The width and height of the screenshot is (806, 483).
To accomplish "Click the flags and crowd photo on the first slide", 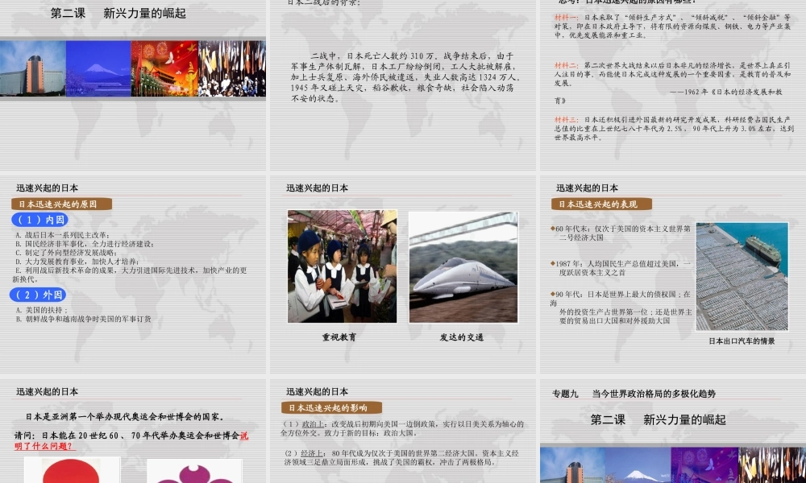I will 232,68.
